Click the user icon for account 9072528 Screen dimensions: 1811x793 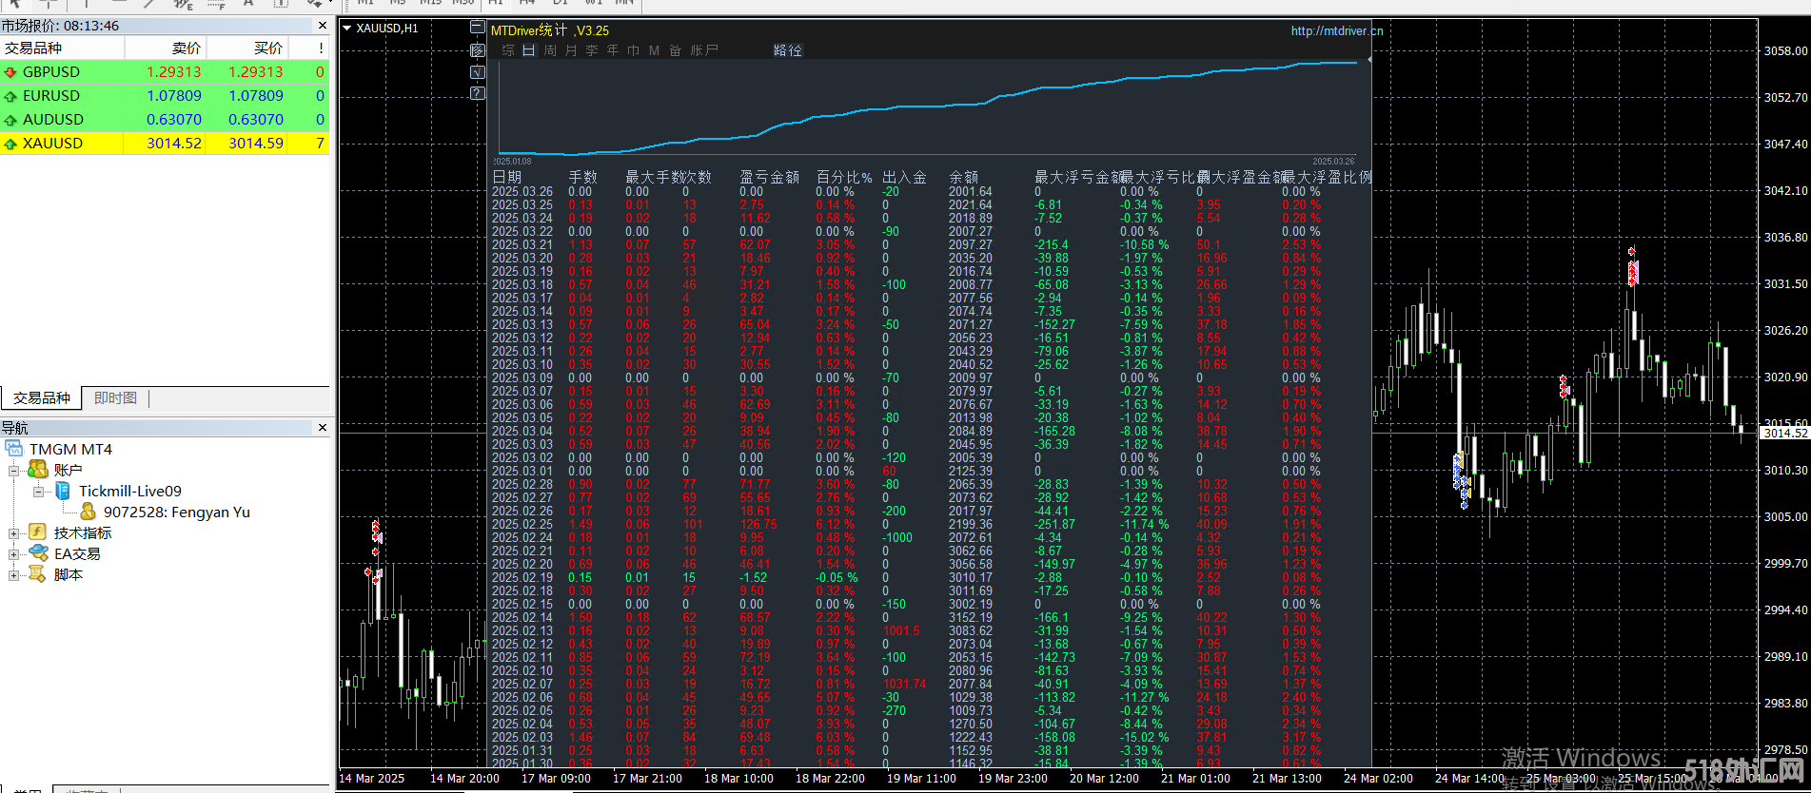click(x=88, y=512)
